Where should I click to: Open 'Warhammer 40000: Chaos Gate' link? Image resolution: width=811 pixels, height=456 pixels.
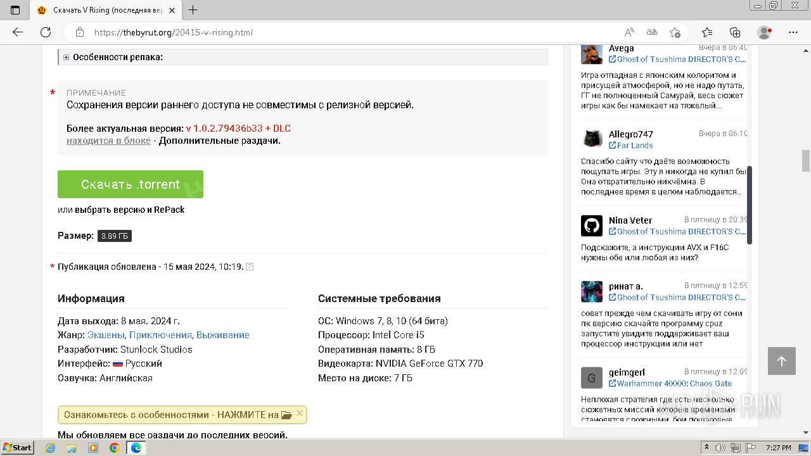(x=670, y=384)
